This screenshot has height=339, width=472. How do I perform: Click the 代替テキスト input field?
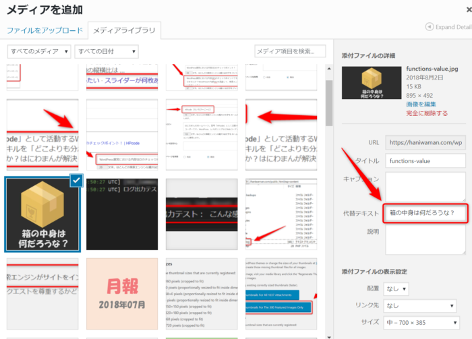(x=425, y=213)
